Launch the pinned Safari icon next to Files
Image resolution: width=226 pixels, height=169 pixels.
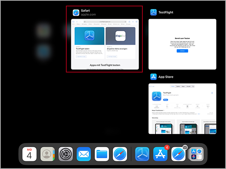[120, 154]
